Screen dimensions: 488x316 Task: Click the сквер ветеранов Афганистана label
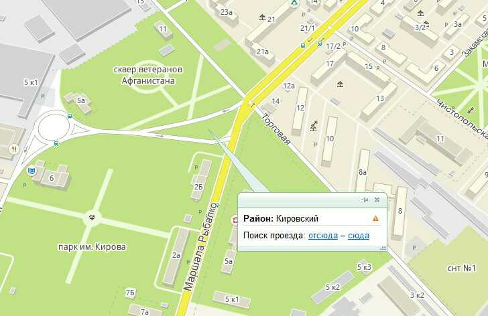[x=148, y=75]
